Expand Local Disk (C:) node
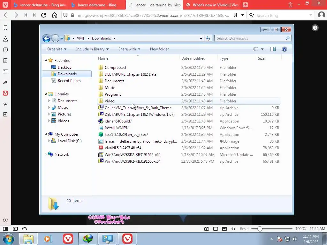Screen dimensions: 327x245 pos(49,141)
